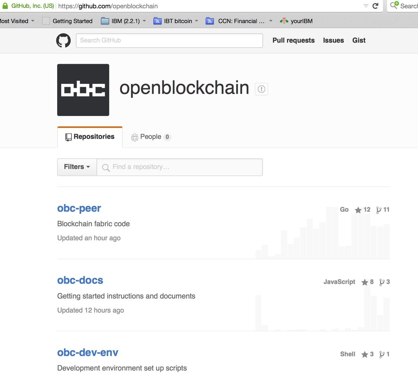Click the Shell language label
This screenshot has height=376, width=418.
point(348,354)
